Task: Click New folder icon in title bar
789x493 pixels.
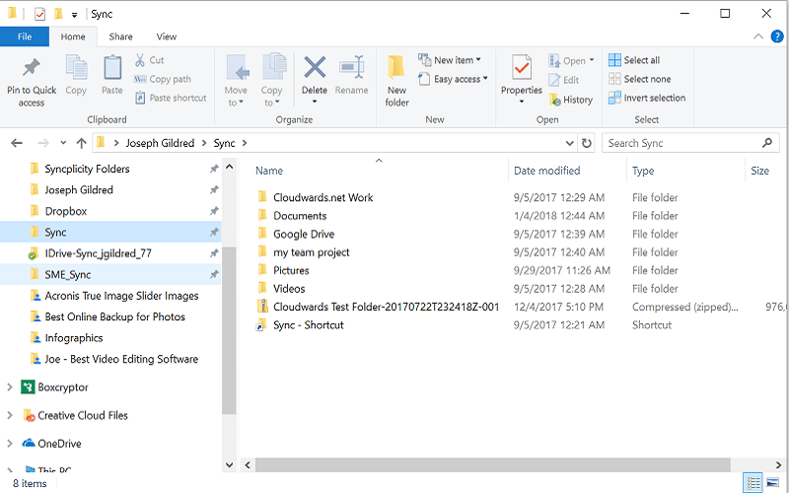Action: pyautogui.click(x=58, y=14)
